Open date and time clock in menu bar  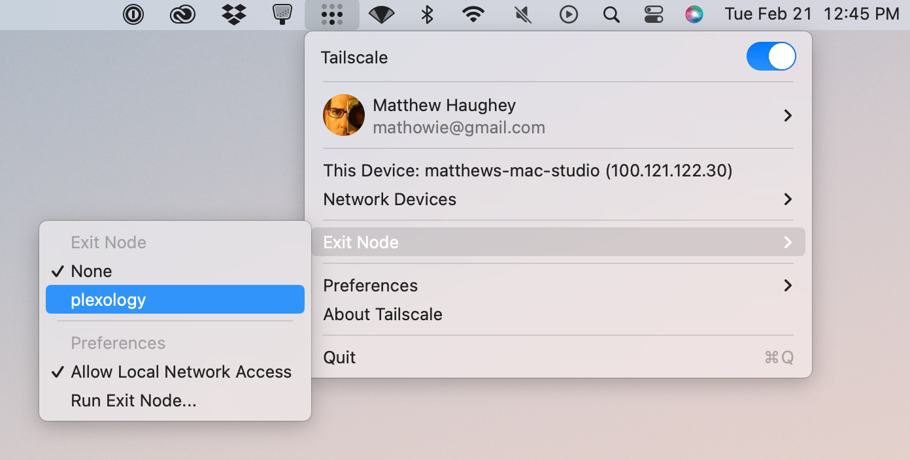coord(812,14)
